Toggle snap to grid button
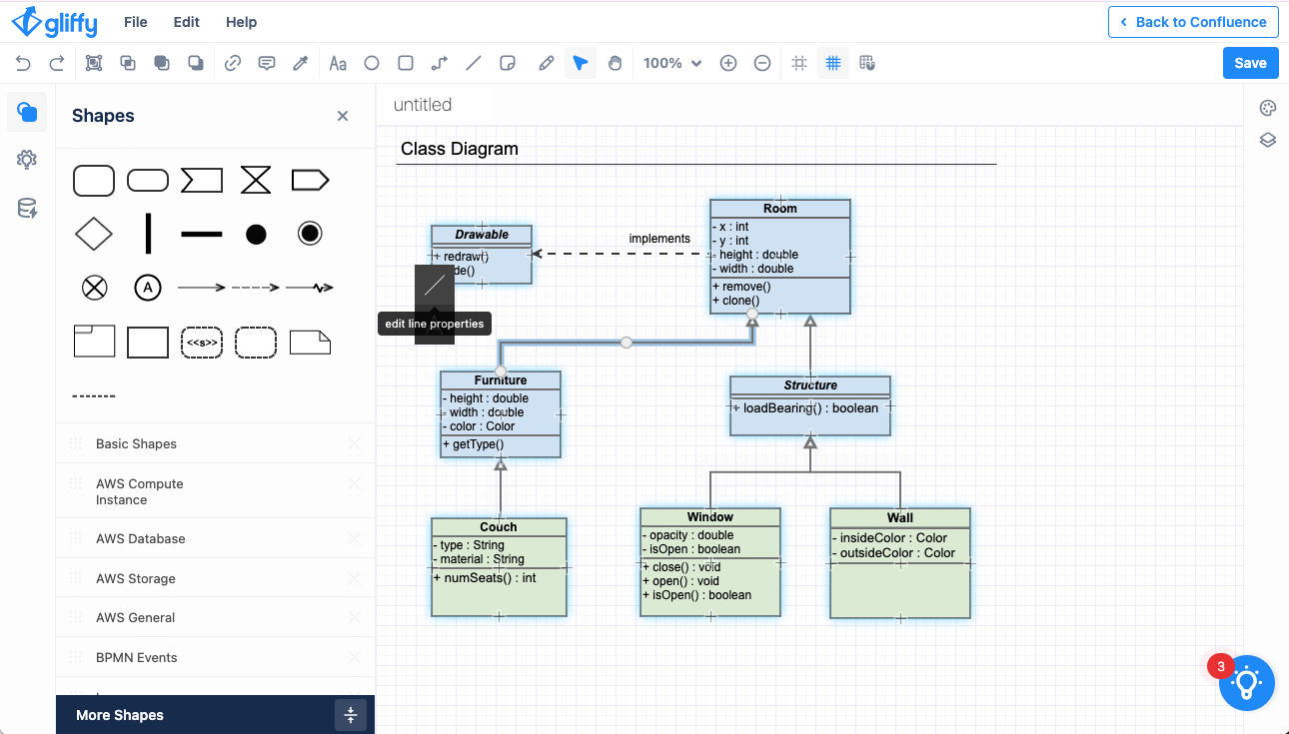 point(866,63)
